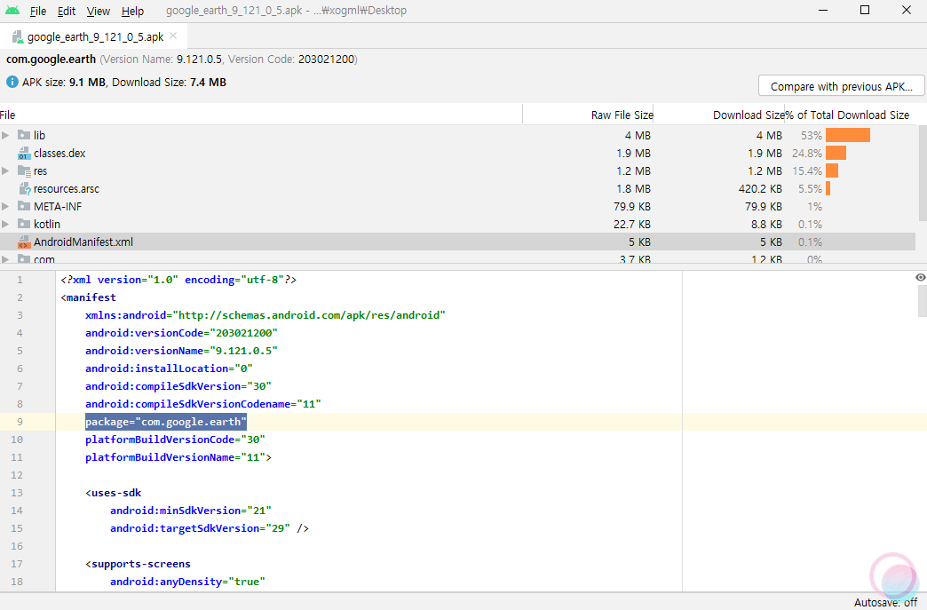Select the META-INF row name

58,206
